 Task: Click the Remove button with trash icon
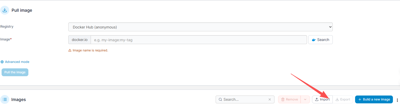point(289,99)
